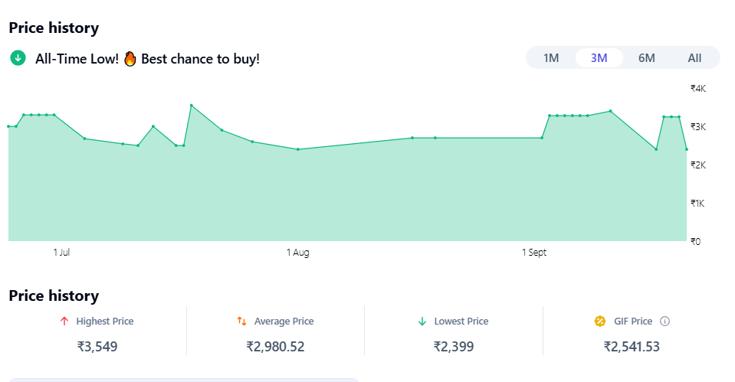
Task: Click the 1 Jul axis label
Action: [62, 253]
